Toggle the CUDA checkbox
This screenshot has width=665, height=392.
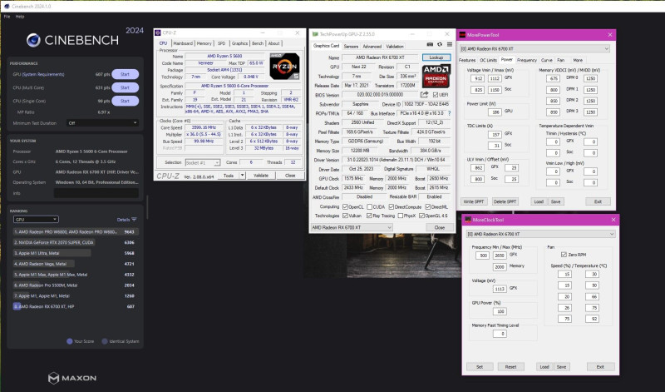369,207
